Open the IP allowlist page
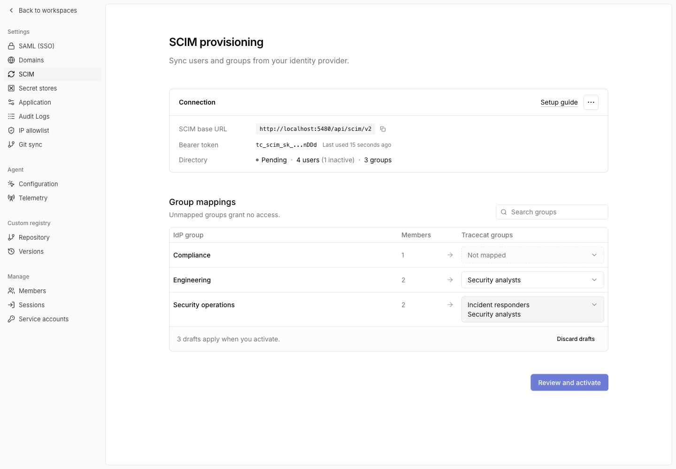Image resolution: width=676 pixels, height=469 pixels. [53, 130]
